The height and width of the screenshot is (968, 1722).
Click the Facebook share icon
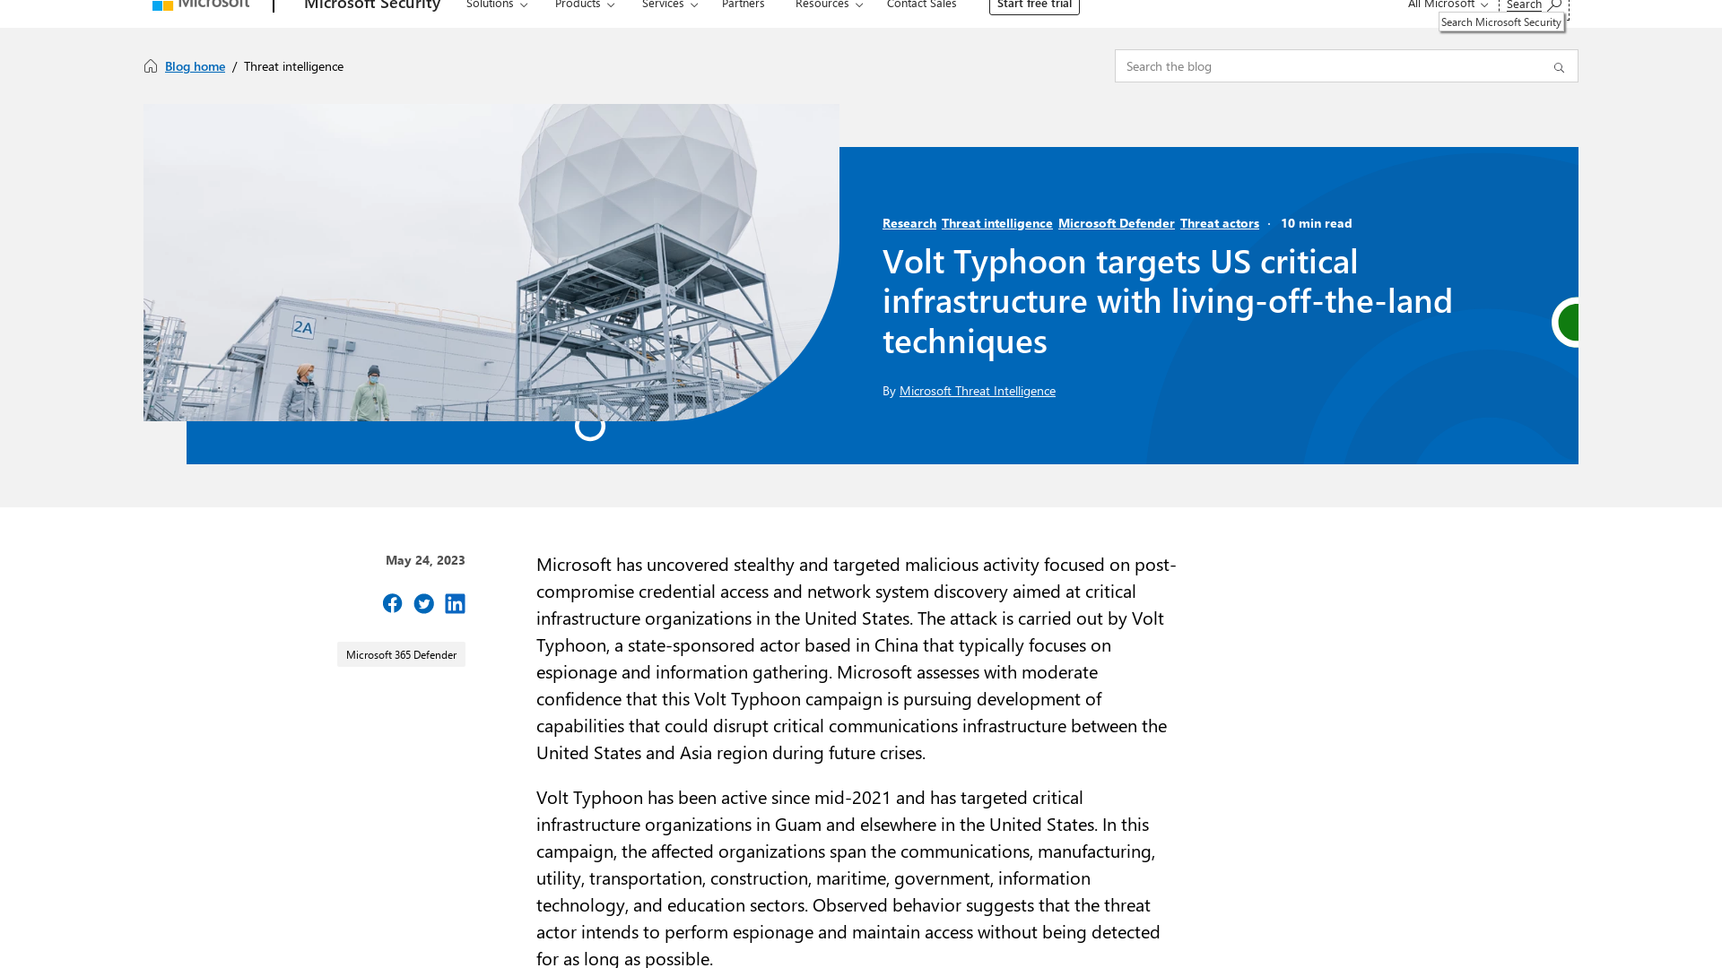[391, 603]
